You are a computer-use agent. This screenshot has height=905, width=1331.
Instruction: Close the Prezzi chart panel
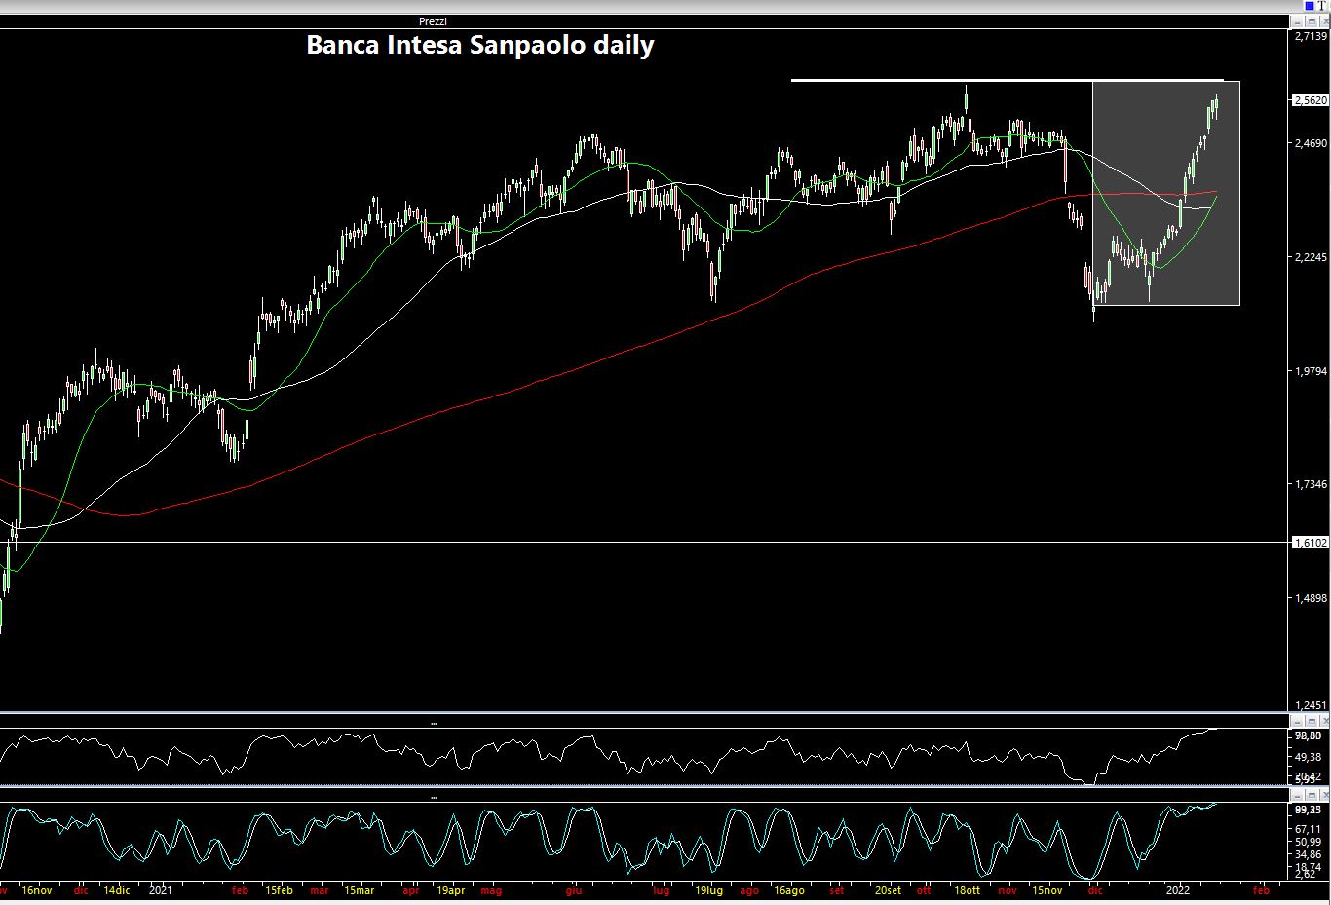(1325, 21)
